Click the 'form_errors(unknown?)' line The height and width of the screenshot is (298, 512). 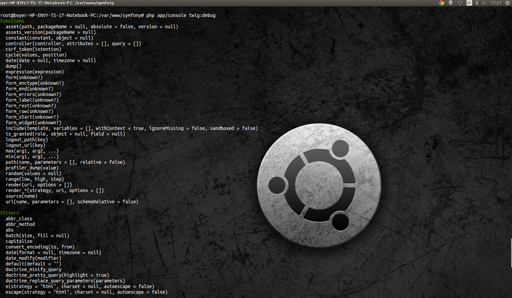34,94
